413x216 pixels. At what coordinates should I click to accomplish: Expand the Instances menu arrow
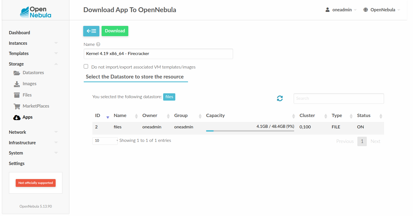(56, 43)
